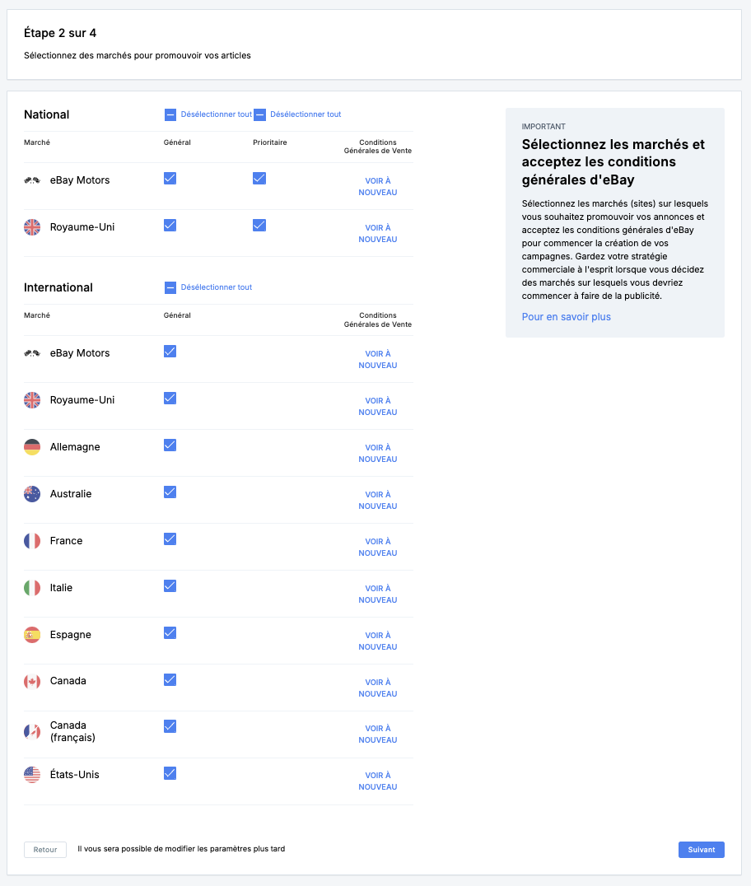
Task: Open Voir à nouveau for International Royaume-Uni
Action: click(377, 406)
